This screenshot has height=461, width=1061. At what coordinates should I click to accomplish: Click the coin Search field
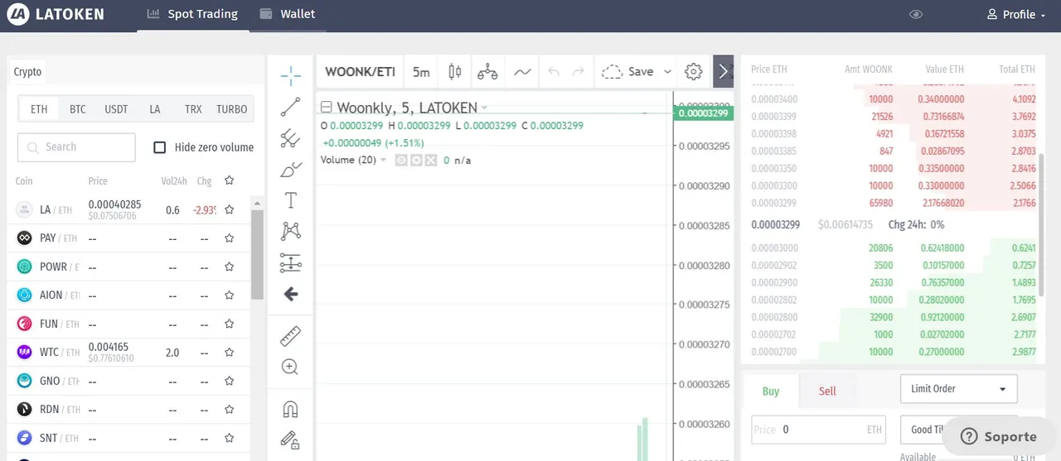(x=76, y=147)
